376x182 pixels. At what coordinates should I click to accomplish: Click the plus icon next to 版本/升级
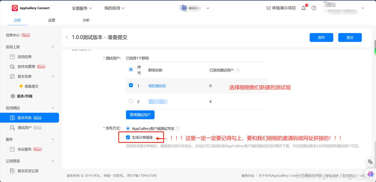coord(13,96)
